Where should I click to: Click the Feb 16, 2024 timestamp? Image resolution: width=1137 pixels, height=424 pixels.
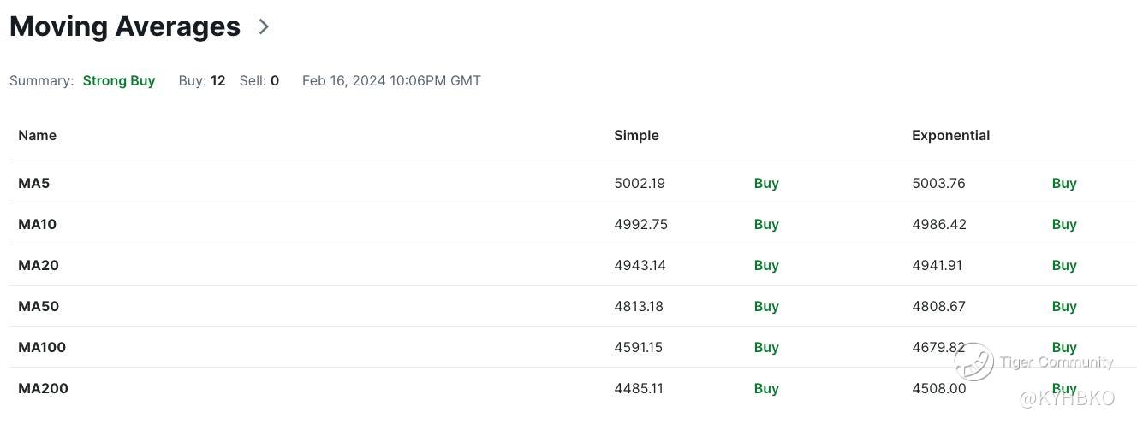pos(391,81)
